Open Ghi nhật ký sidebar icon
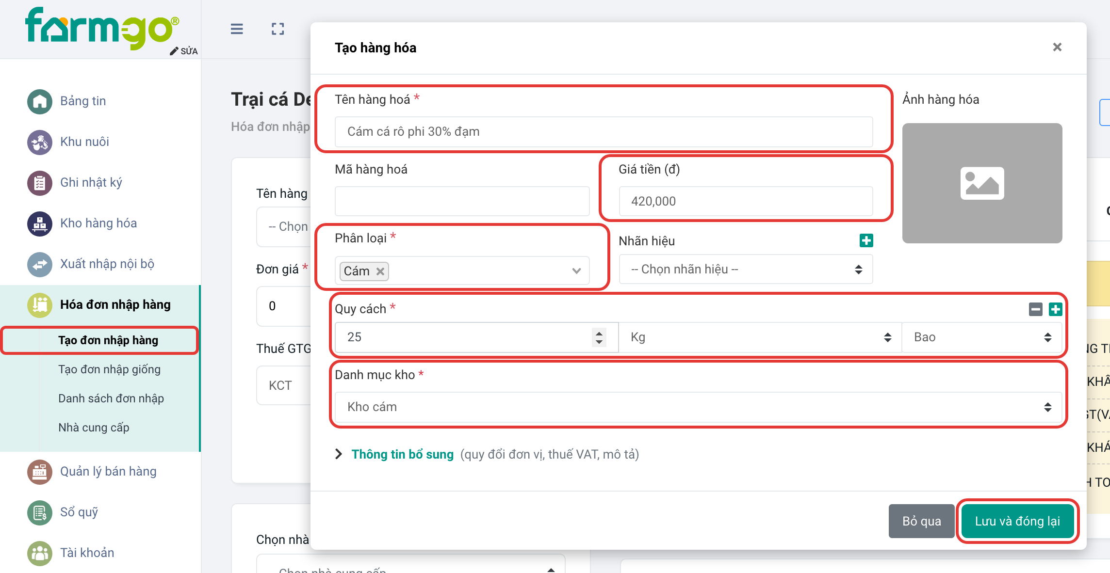The image size is (1110, 573). pyautogui.click(x=40, y=183)
